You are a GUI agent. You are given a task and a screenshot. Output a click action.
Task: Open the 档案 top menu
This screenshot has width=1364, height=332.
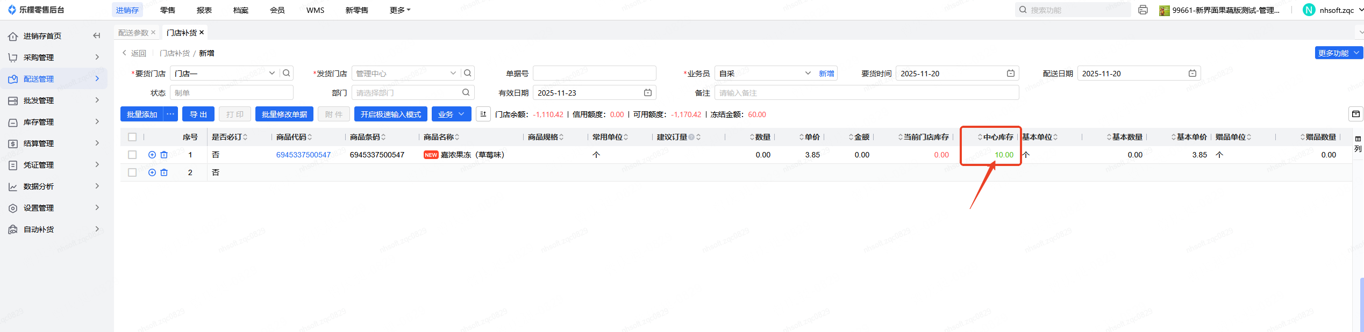pos(240,10)
